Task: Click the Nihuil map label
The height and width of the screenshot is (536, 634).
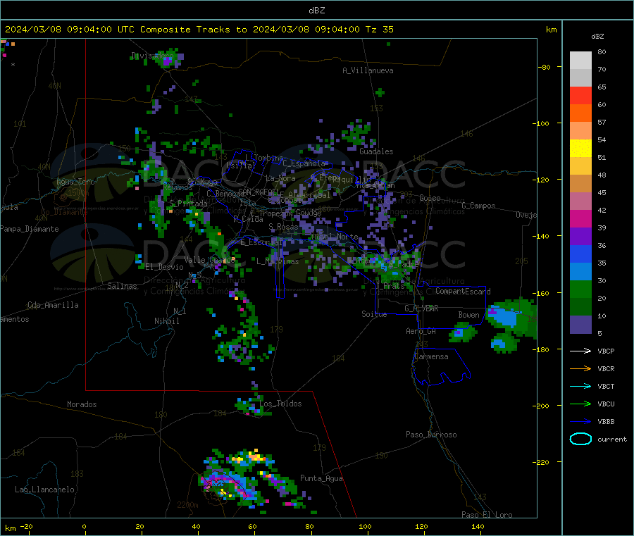Action: [x=167, y=321]
